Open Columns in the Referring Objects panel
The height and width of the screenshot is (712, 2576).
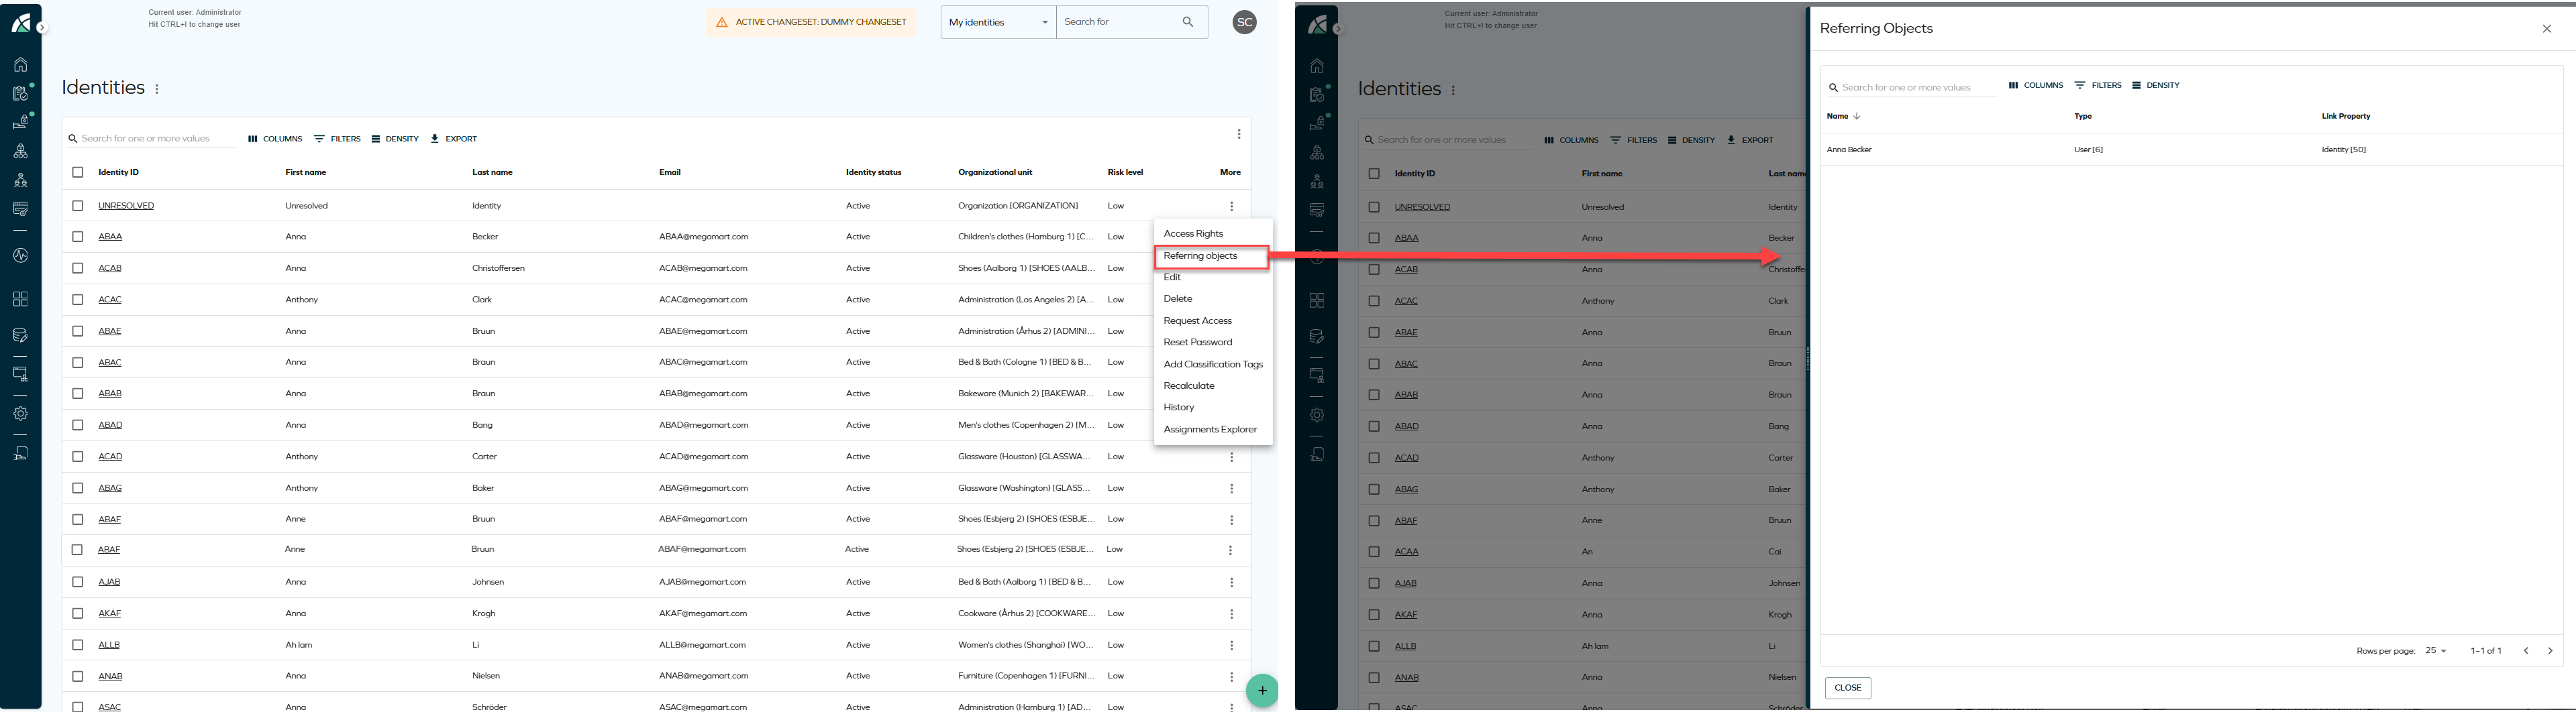[x=2036, y=86]
